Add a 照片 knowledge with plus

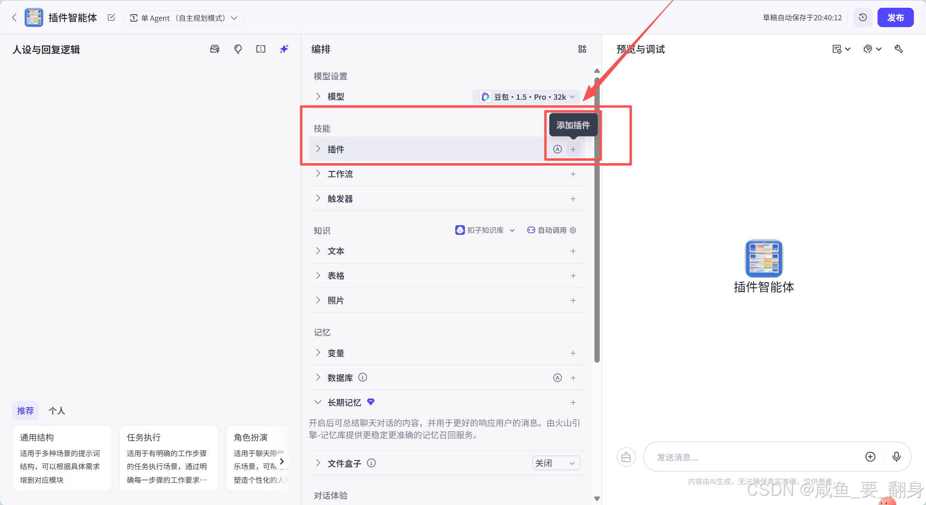[x=573, y=300]
